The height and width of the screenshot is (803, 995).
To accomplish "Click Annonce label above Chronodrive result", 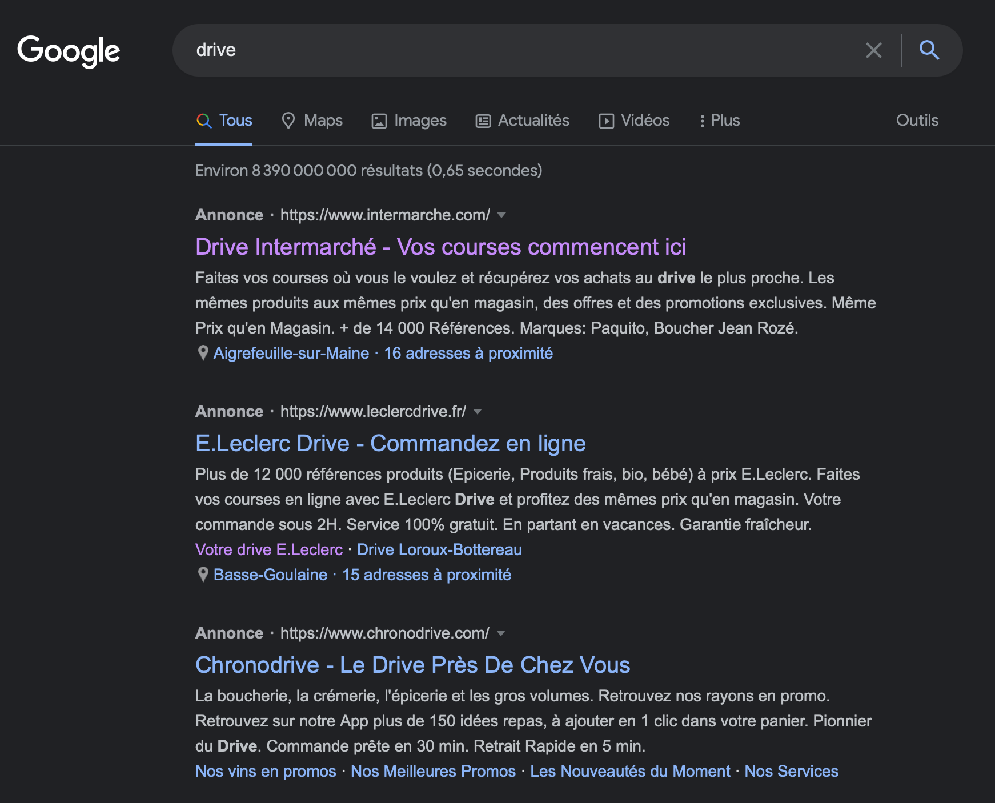I will (x=229, y=633).
